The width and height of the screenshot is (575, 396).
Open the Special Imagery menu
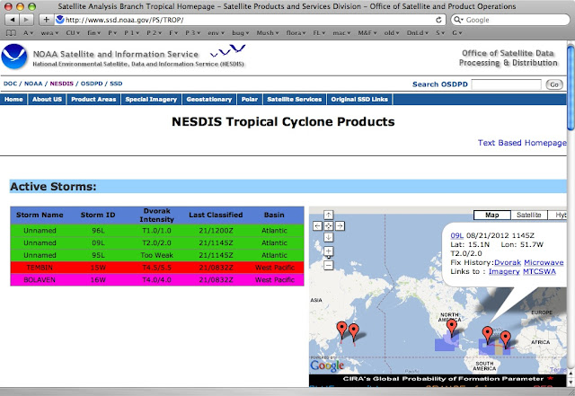151,100
